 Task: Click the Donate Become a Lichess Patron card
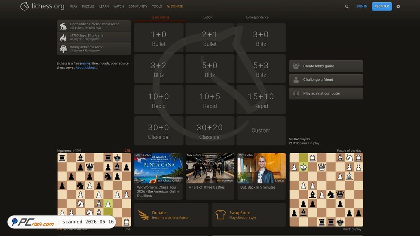(x=171, y=215)
